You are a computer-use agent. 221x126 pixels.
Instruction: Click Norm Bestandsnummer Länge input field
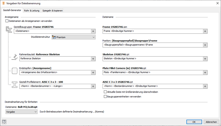click(54, 86)
